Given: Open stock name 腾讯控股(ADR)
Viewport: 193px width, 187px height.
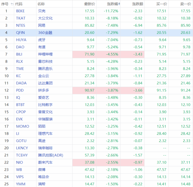Looking at the screenshot, I should 51,155.
